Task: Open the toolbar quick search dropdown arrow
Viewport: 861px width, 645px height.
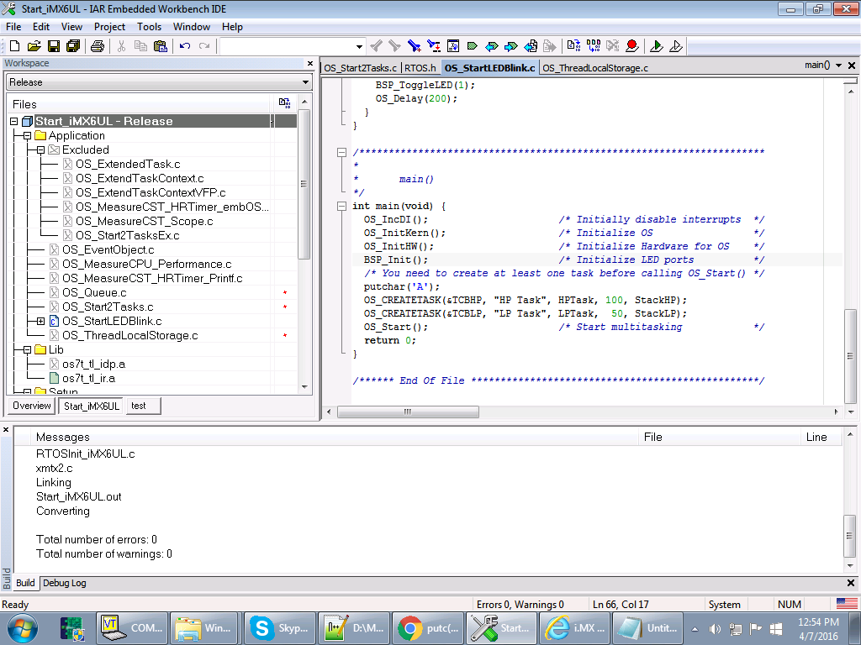Action: point(359,47)
